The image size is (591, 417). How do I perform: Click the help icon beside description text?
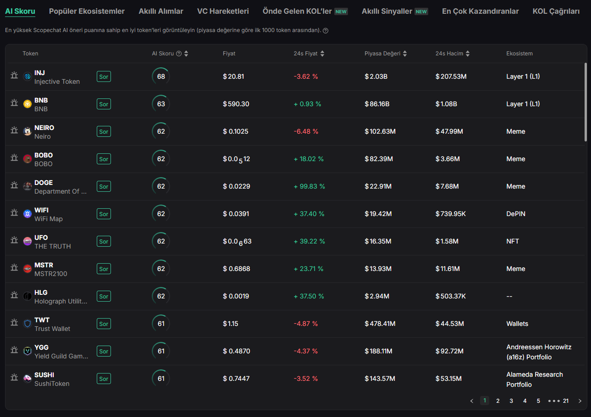(326, 31)
